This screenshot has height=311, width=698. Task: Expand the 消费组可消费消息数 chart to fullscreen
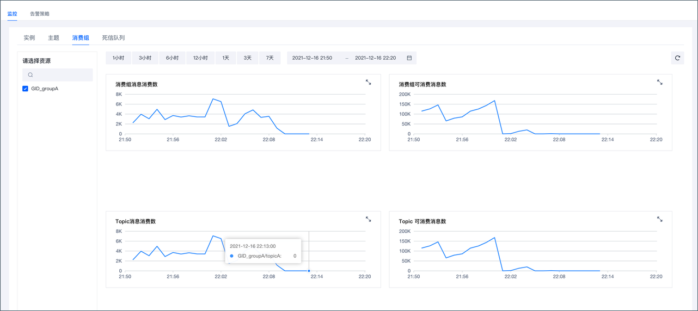(660, 82)
